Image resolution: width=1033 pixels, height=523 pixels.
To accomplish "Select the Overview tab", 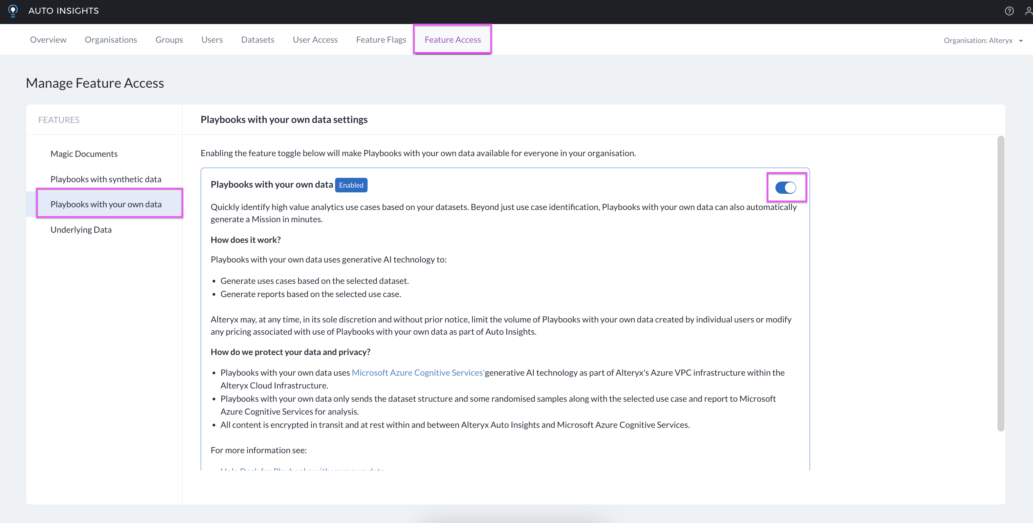I will coord(48,39).
